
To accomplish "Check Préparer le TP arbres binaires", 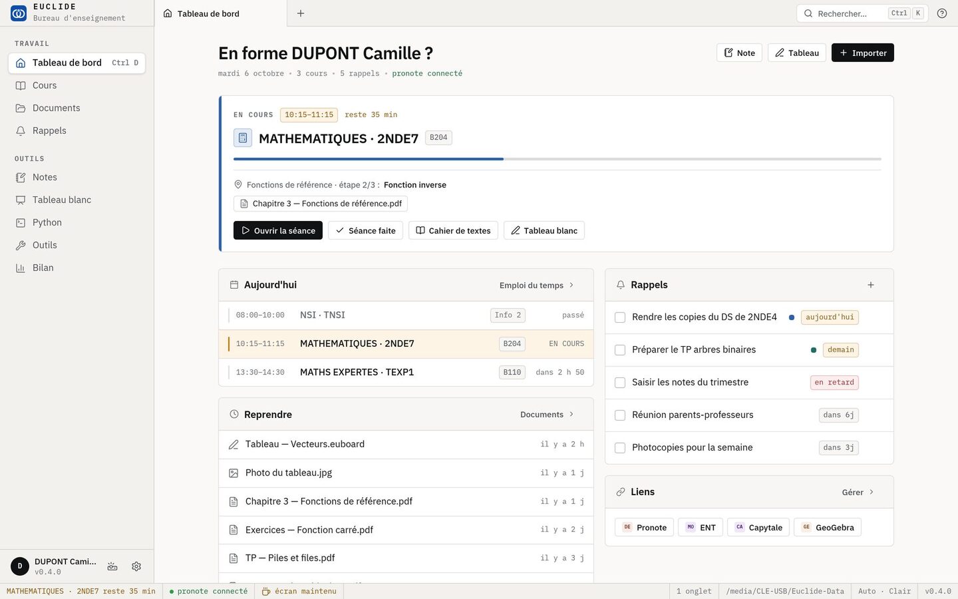I will click(x=620, y=350).
